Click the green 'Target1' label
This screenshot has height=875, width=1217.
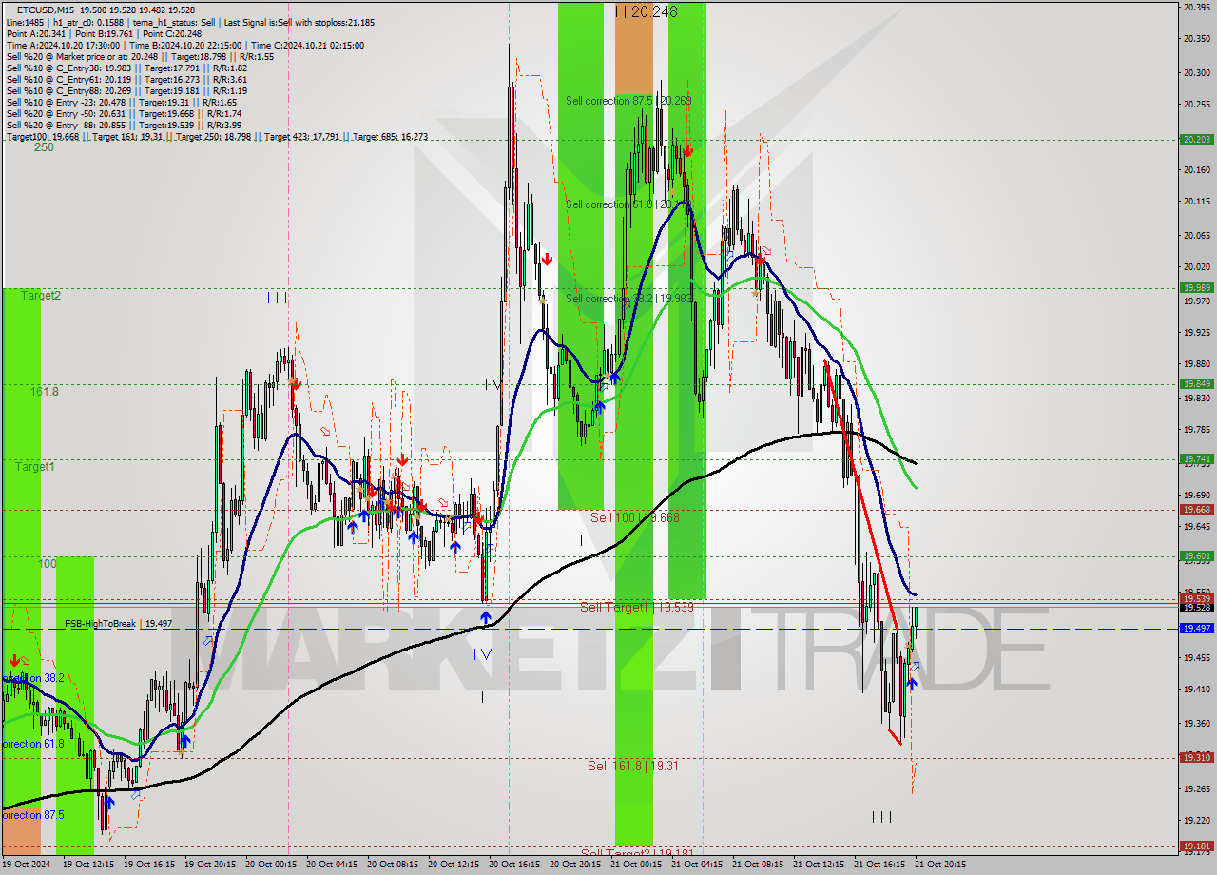click(x=35, y=467)
